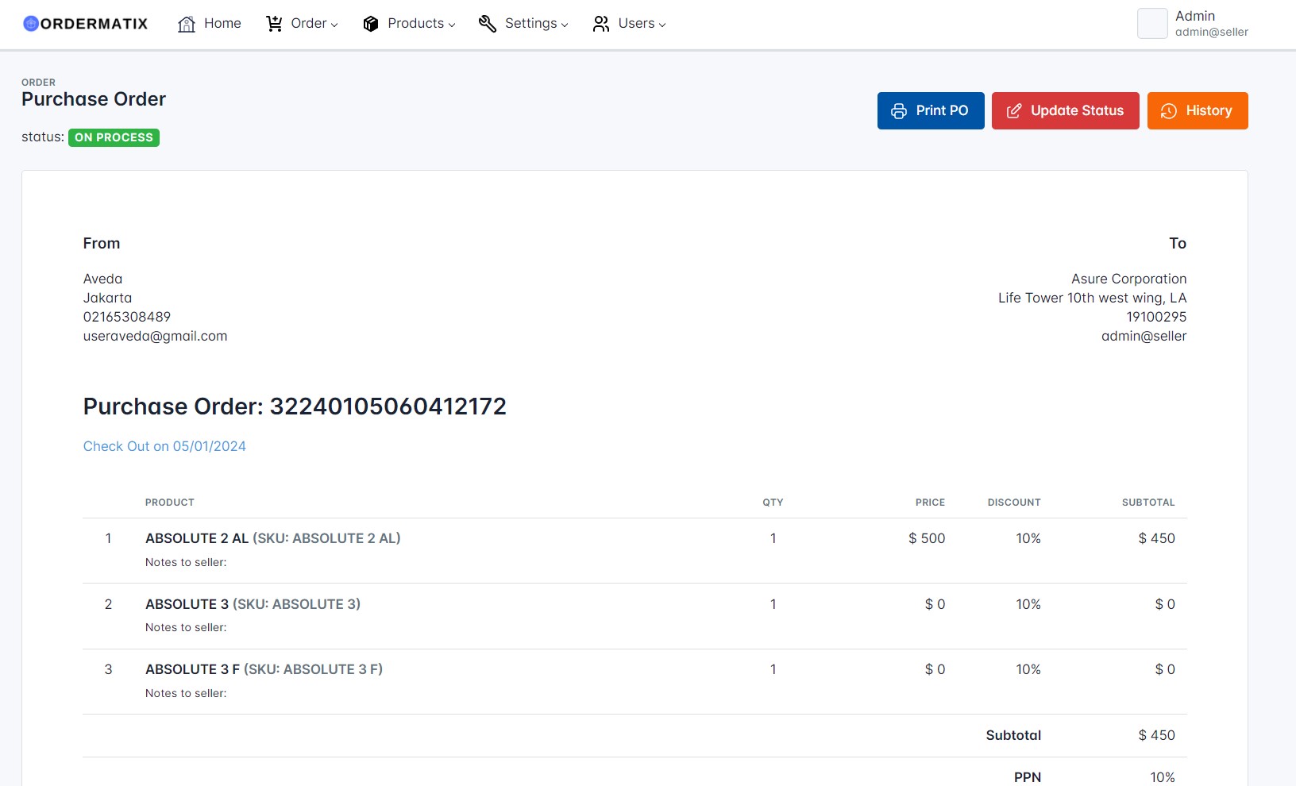Click the Users people icon
The image size is (1296, 786).
(x=601, y=23)
